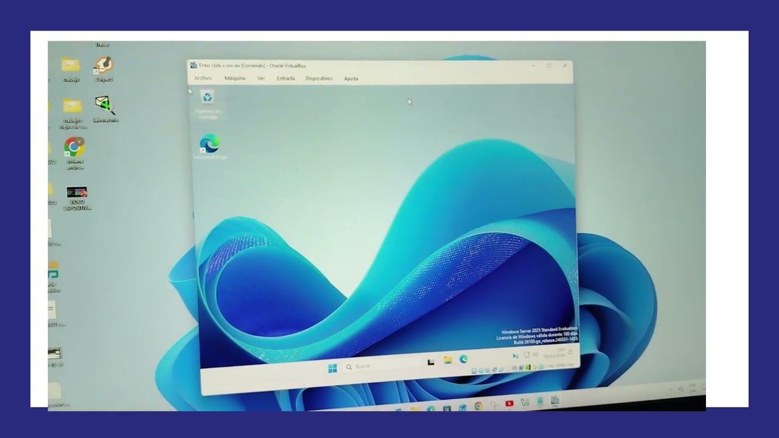Close the Oracle VirtualBox window
This screenshot has height=438, width=779.
coord(565,65)
